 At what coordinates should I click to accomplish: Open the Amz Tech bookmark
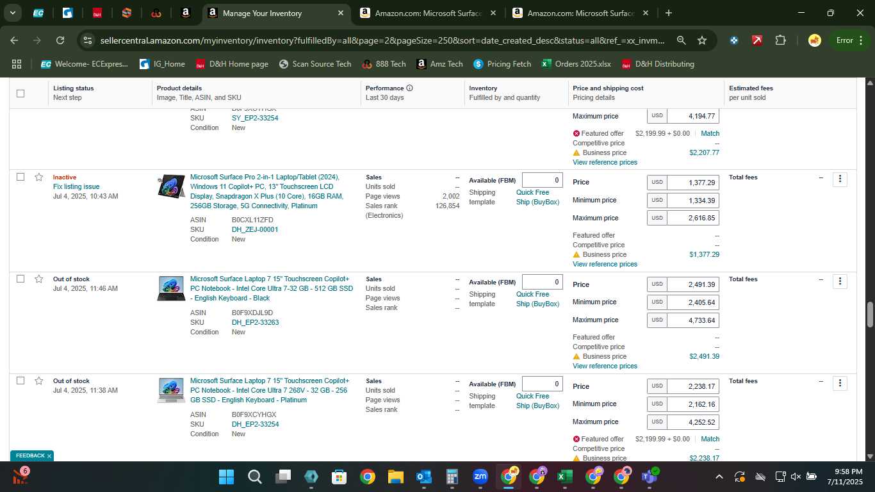pyautogui.click(x=439, y=64)
